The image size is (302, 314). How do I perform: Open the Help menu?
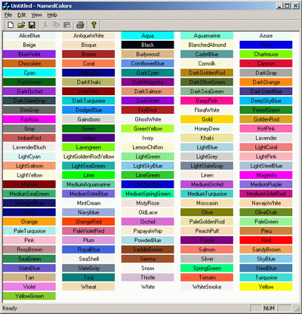[52, 15]
